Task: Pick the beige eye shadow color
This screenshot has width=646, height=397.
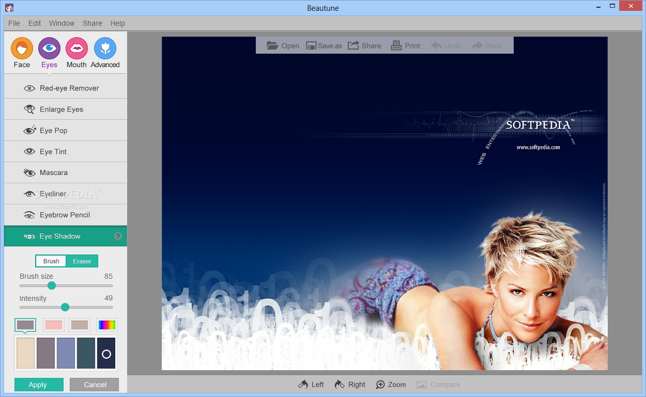Action: (25, 353)
